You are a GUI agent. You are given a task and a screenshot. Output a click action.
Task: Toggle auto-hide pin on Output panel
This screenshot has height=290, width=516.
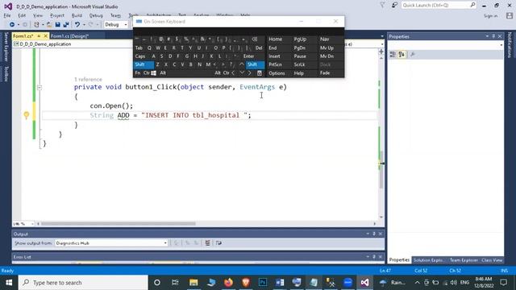(x=374, y=234)
